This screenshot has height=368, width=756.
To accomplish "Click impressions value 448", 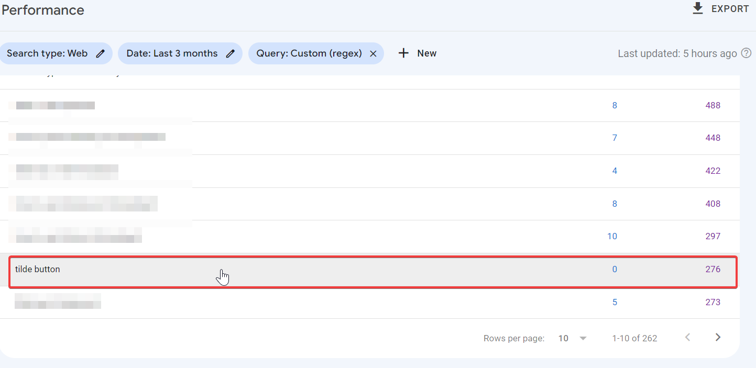I will [x=713, y=138].
